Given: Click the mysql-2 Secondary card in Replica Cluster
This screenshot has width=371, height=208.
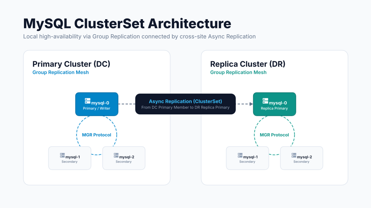Looking at the screenshot, I should [301, 158].
